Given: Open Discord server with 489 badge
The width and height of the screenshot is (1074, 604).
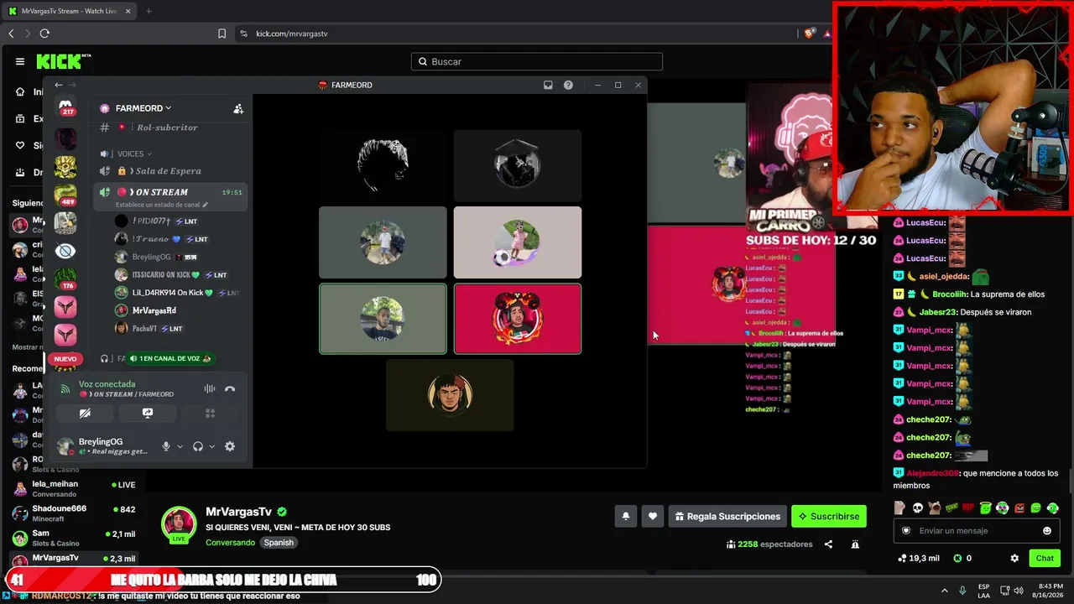Looking at the screenshot, I should pos(65,195).
